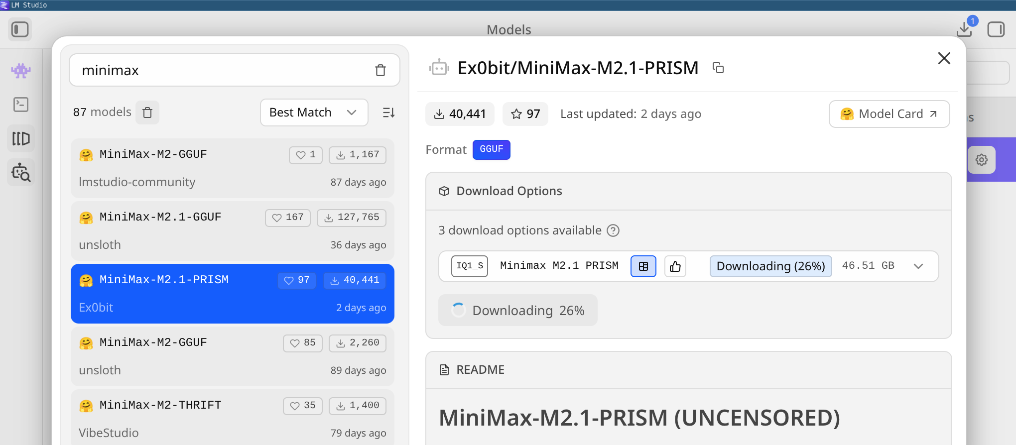The image size is (1016, 445).
Task: Toggle the grid icon next to Minimax M2.1 PRISM
Action: point(643,266)
